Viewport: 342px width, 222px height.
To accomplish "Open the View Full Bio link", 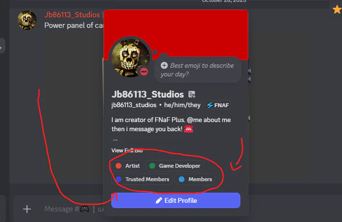I will 127,150.
